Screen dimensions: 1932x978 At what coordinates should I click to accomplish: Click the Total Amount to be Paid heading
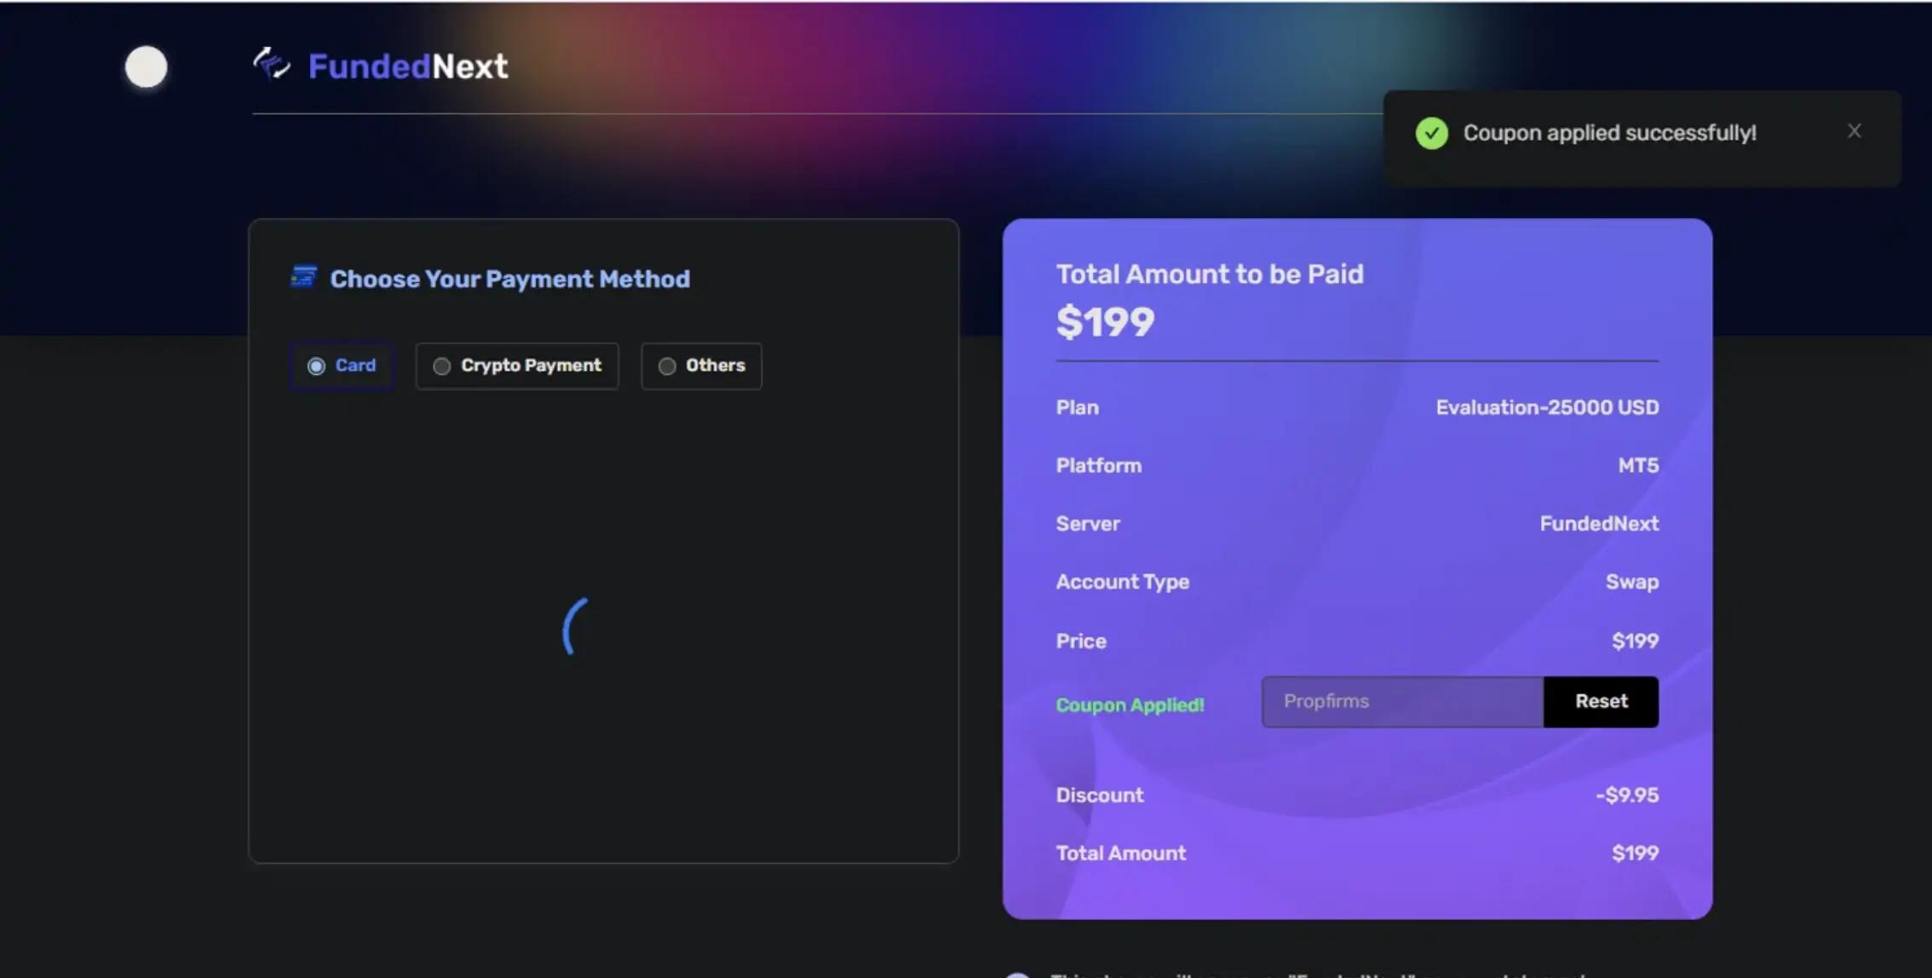pos(1210,273)
